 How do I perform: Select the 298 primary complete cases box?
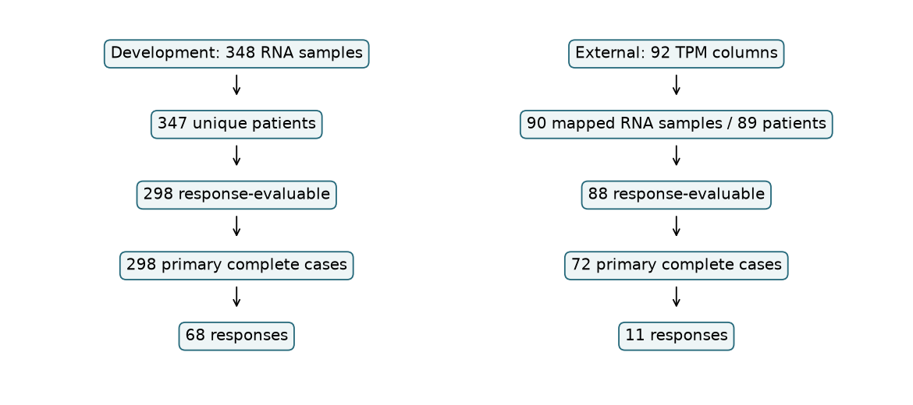tap(236, 266)
